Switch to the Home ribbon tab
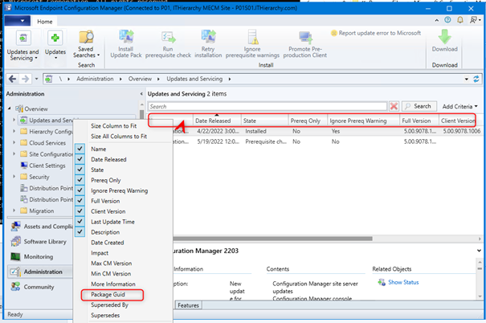486x323 pixels. coord(45,22)
